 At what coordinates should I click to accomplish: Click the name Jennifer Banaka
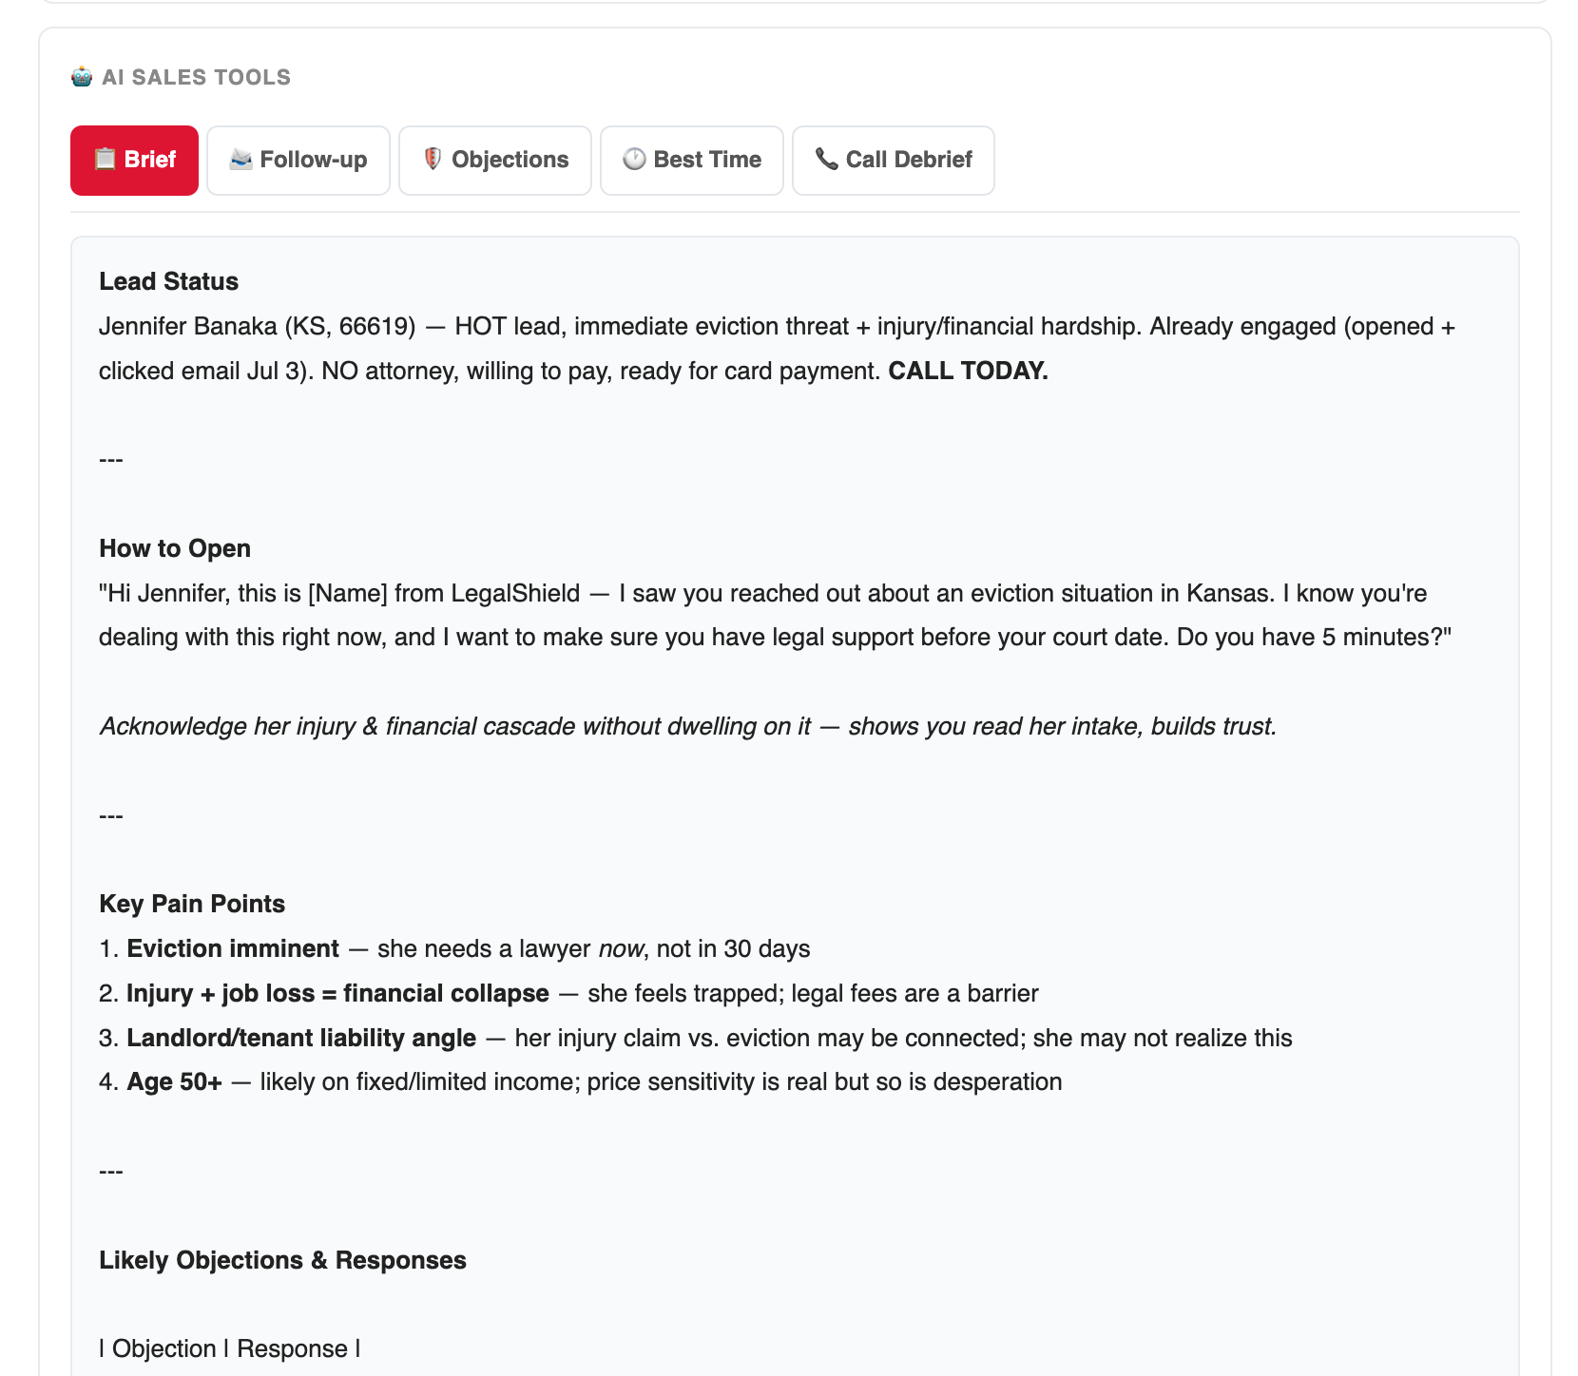188,326
